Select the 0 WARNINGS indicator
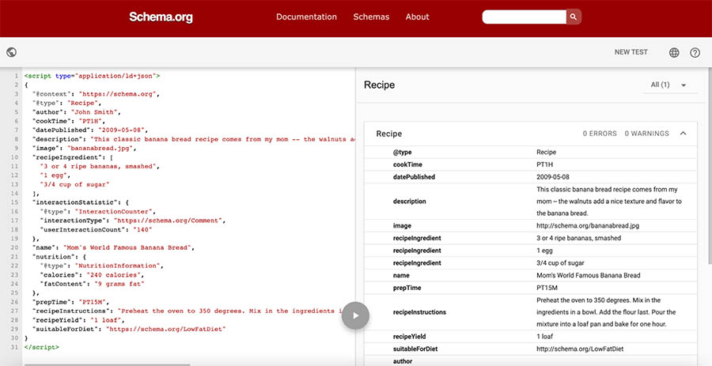This screenshot has width=712, height=366. pos(646,134)
